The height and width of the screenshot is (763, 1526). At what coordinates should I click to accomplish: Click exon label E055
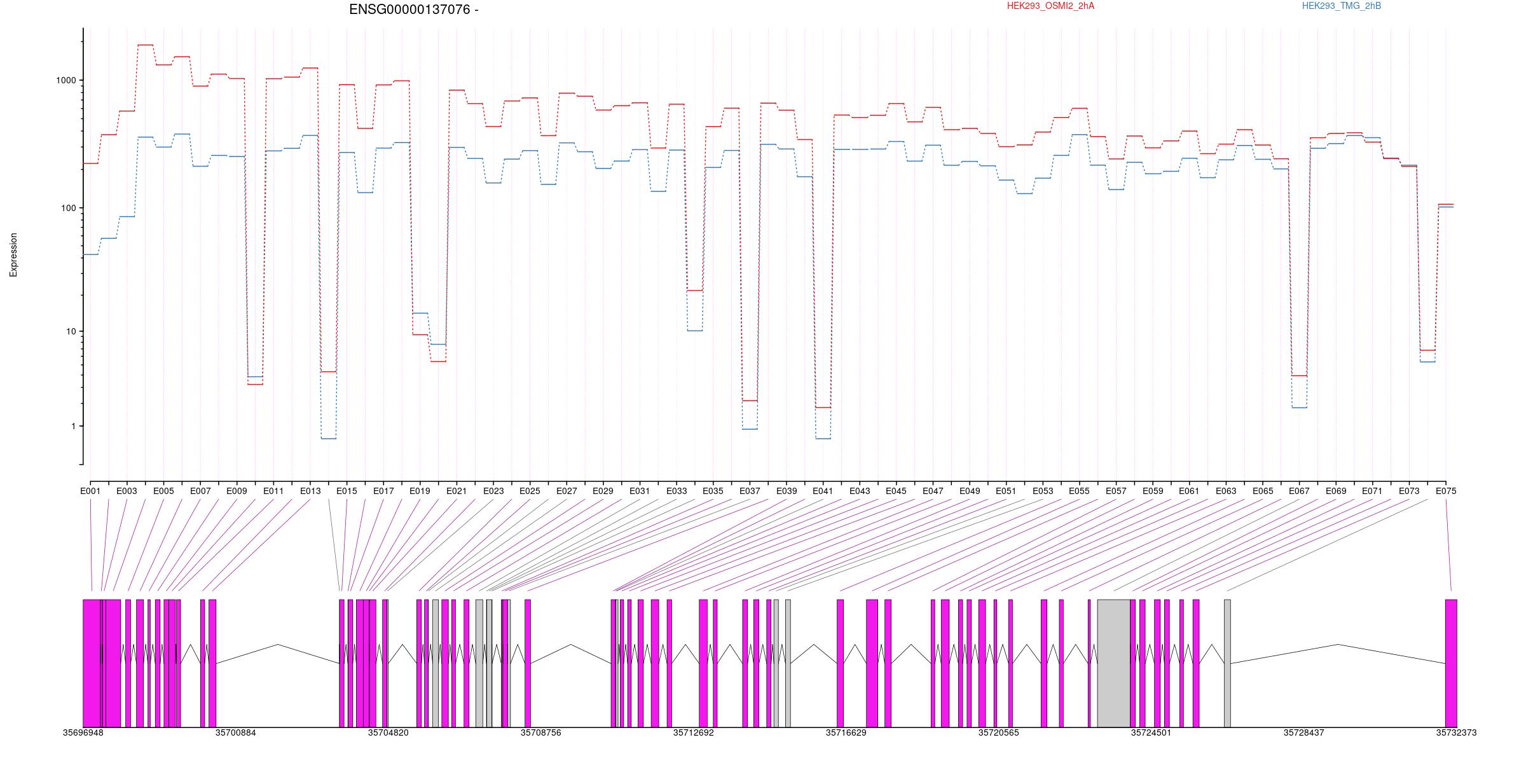point(1079,491)
